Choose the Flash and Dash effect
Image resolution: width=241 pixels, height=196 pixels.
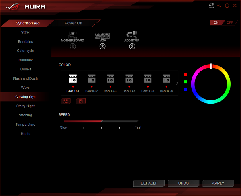click(x=26, y=78)
